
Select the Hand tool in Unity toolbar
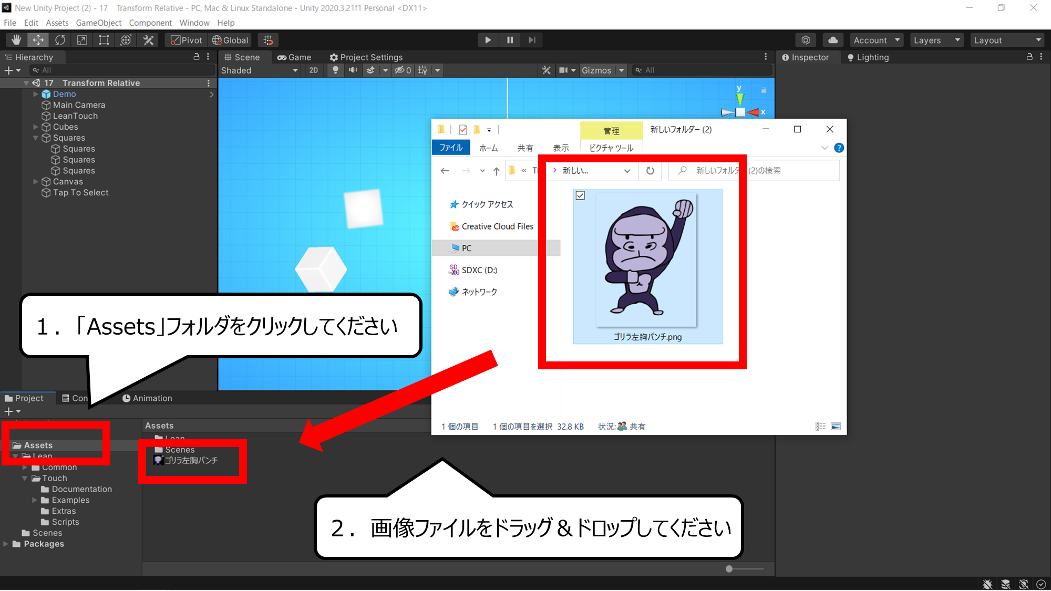16,40
